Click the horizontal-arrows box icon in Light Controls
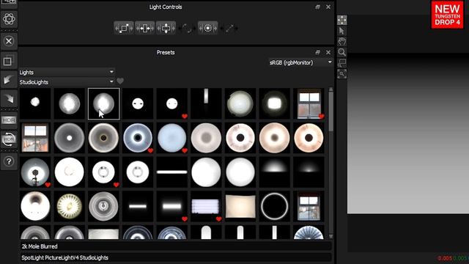The image size is (469, 264). [x=145, y=28]
